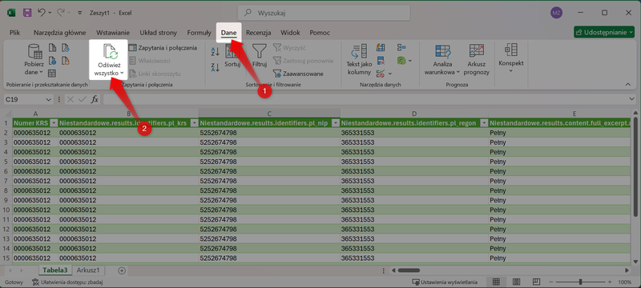Click Zastosuj ponownie filter button
This screenshot has width=641, height=288.
tap(303, 61)
